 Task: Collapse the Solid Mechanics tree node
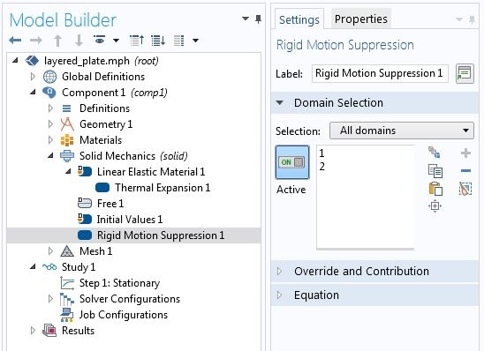tap(50, 155)
